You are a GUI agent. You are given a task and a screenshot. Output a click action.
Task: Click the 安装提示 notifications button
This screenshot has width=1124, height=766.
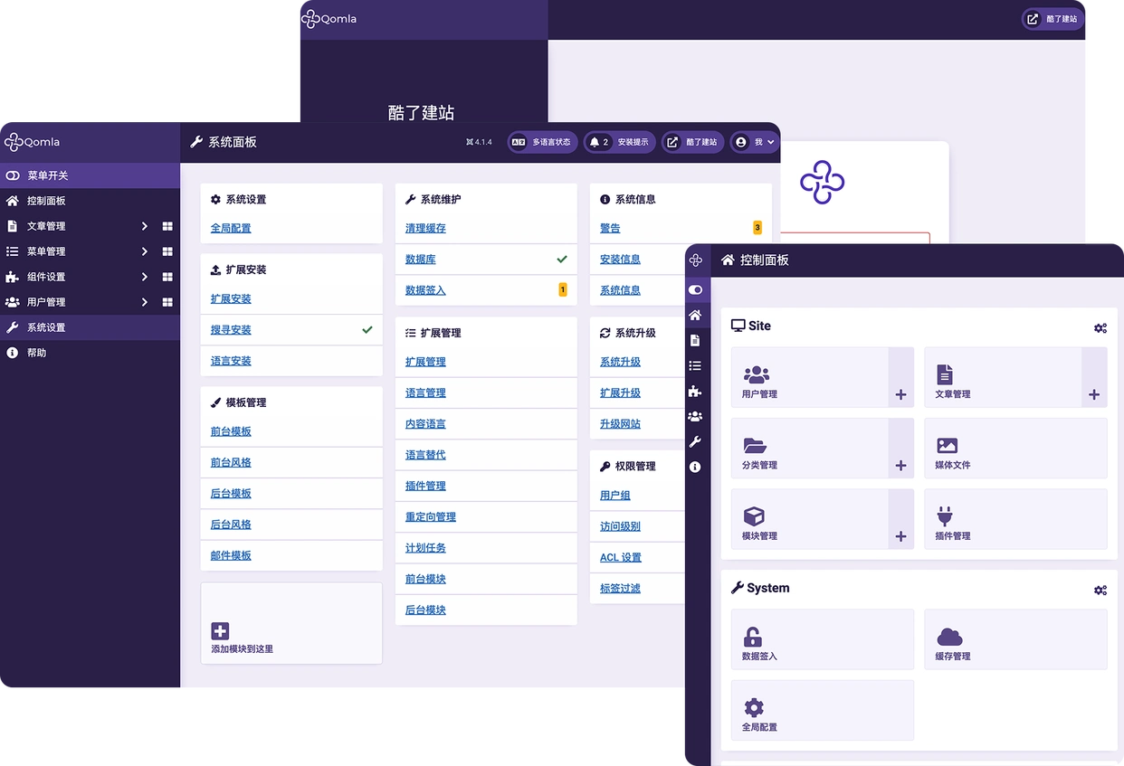(x=620, y=142)
